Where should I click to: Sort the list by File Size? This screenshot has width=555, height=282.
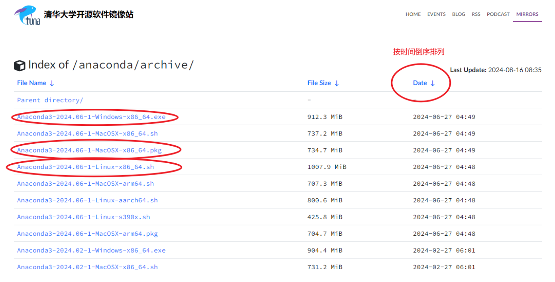[x=323, y=83]
